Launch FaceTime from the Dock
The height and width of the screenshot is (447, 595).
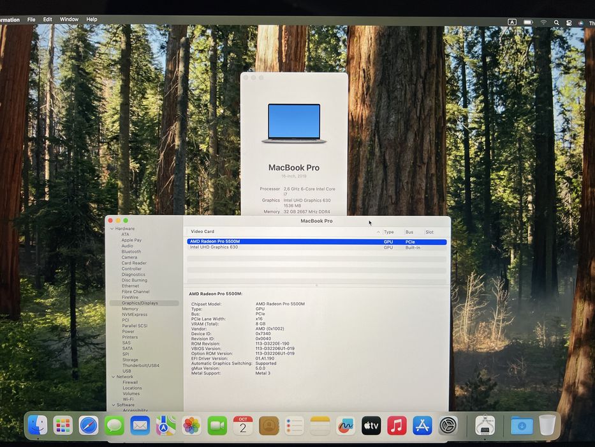pos(217,425)
